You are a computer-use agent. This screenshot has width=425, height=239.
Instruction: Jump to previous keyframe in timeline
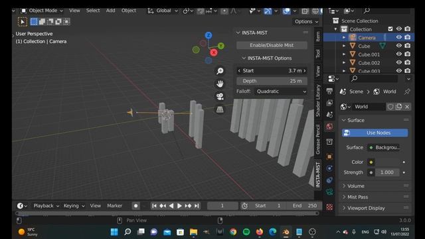point(163,206)
